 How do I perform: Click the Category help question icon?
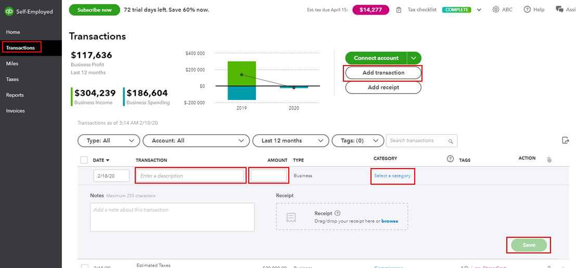tap(450, 159)
